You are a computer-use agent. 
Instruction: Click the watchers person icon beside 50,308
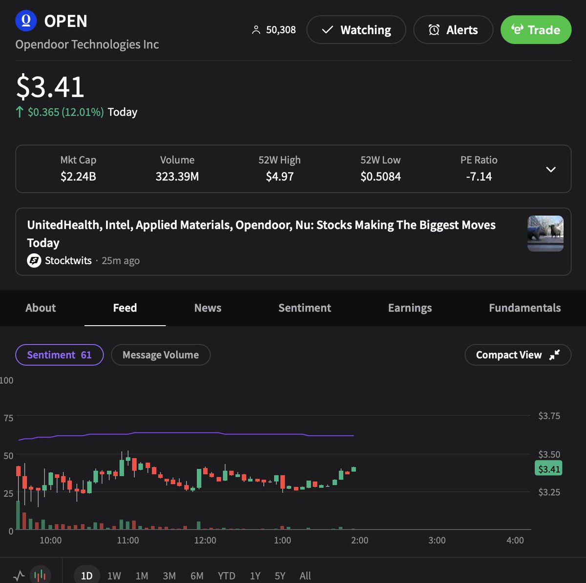click(256, 30)
